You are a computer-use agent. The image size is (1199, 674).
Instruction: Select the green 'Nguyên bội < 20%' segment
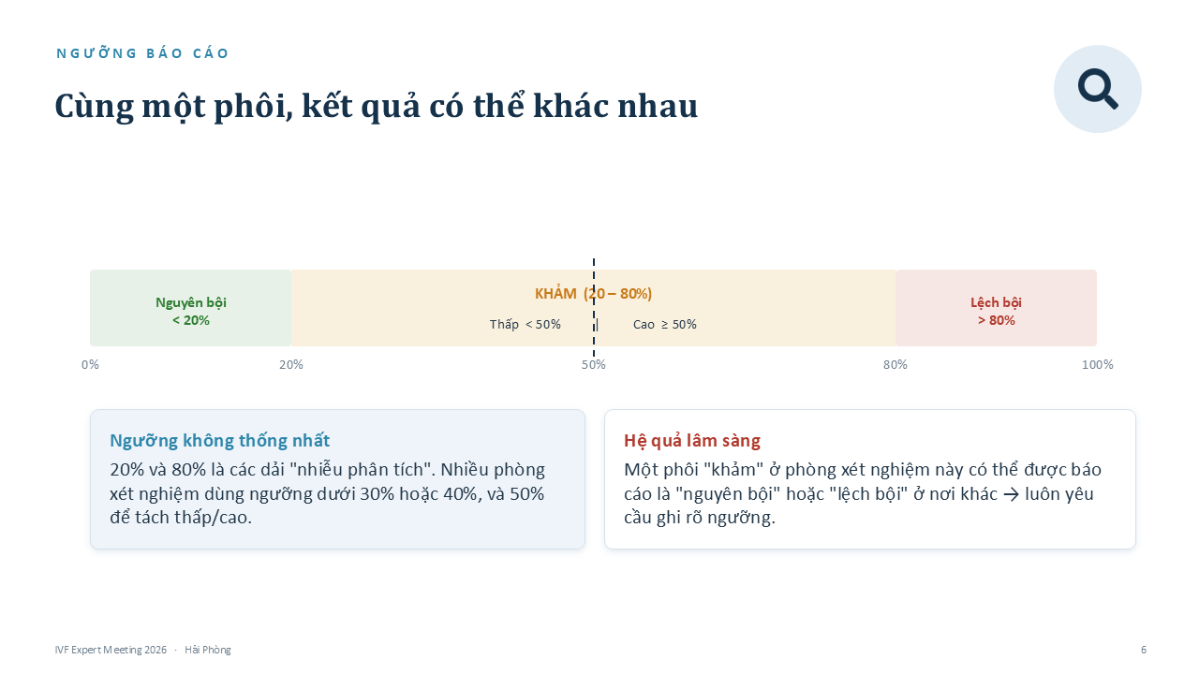(x=190, y=308)
